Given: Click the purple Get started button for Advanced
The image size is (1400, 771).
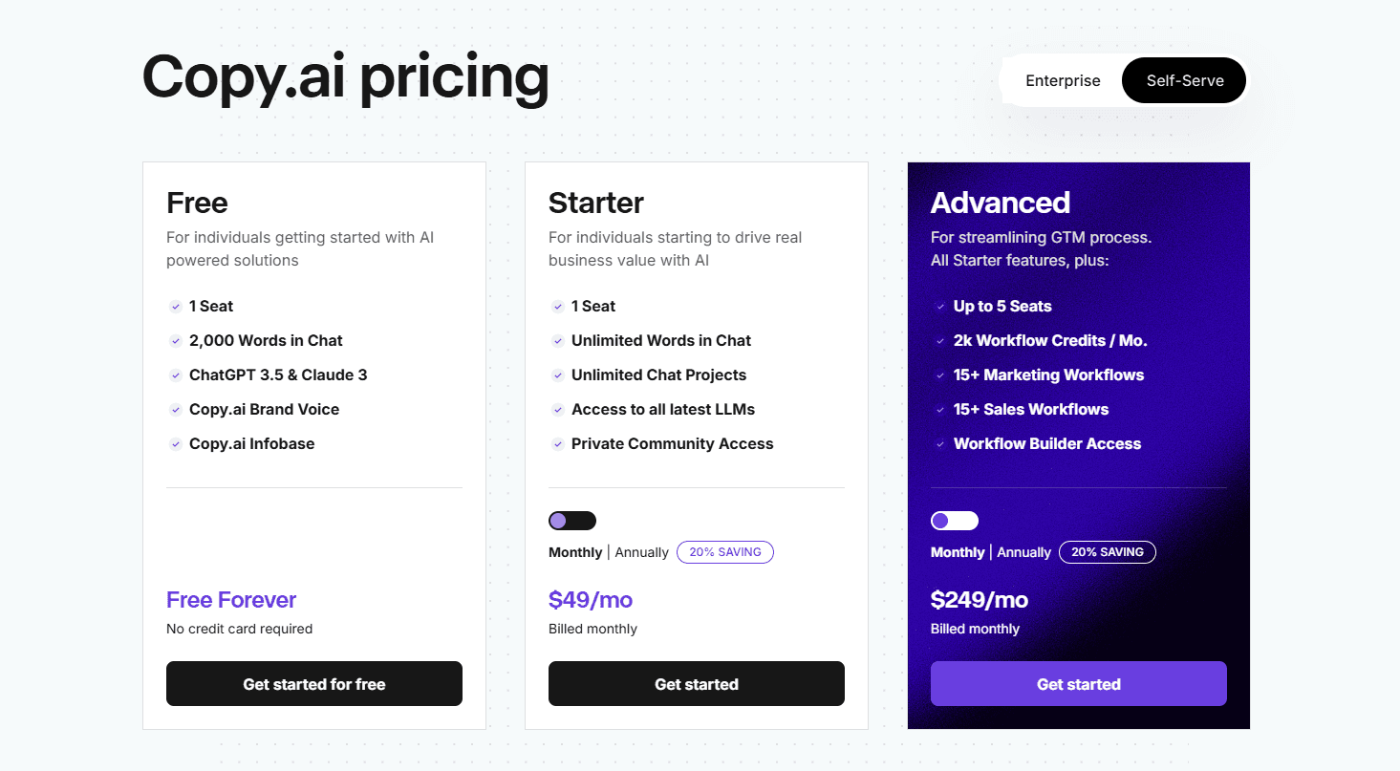Looking at the screenshot, I should [x=1078, y=684].
